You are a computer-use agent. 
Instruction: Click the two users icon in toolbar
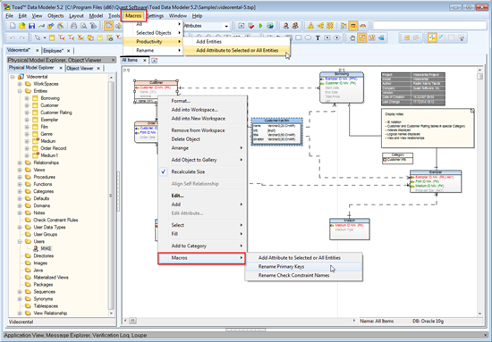click(x=295, y=26)
